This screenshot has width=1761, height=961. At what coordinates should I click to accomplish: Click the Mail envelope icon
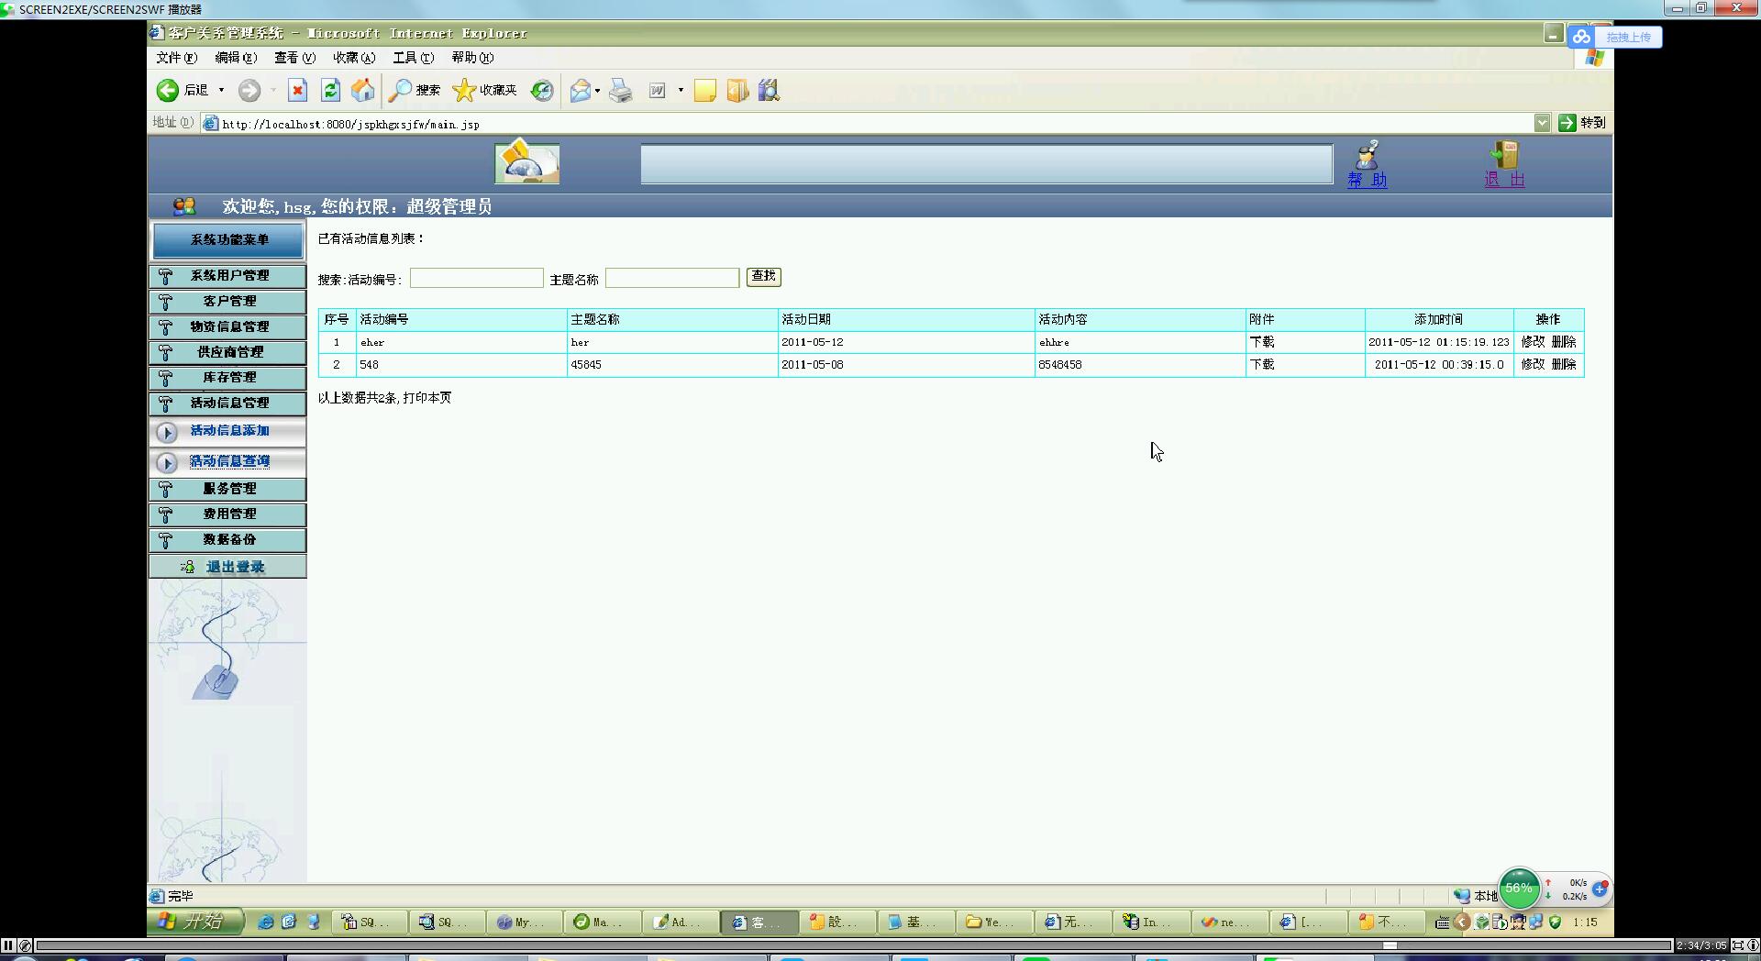coord(580,90)
